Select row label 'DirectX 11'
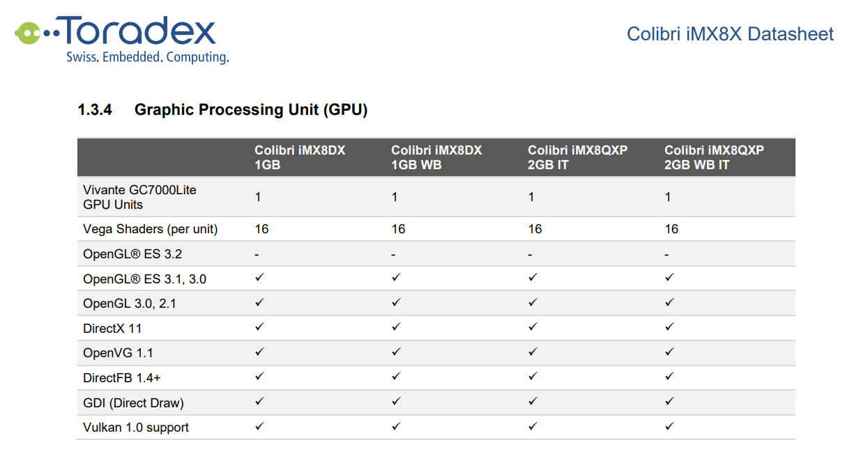Image resolution: width=845 pixels, height=463 pixels. [x=112, y=329]
